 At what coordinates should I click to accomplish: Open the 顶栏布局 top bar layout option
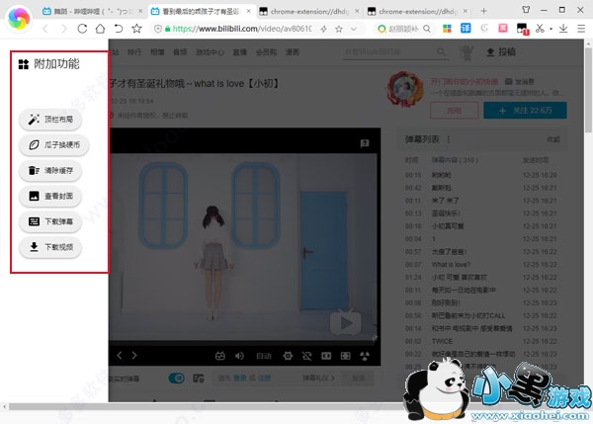(50, 120)
